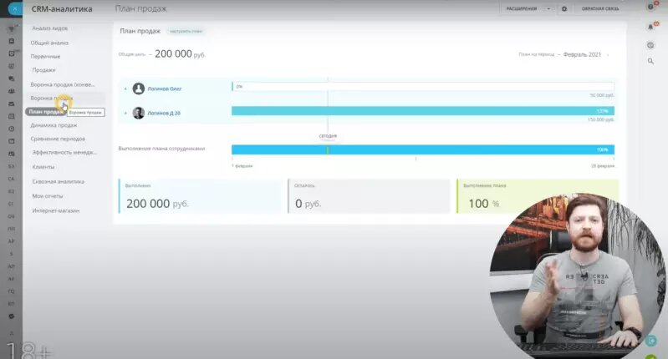Screen dimensions: 668x359
Task: Go to next period arrow after Февраль 2021
Action: coord(608,55)
